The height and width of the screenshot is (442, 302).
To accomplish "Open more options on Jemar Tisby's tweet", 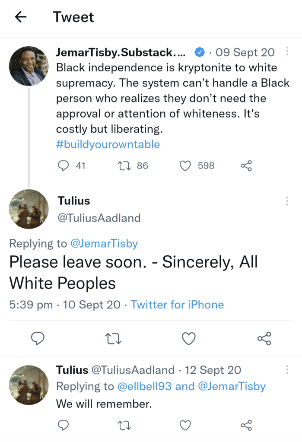I will 287,52.
